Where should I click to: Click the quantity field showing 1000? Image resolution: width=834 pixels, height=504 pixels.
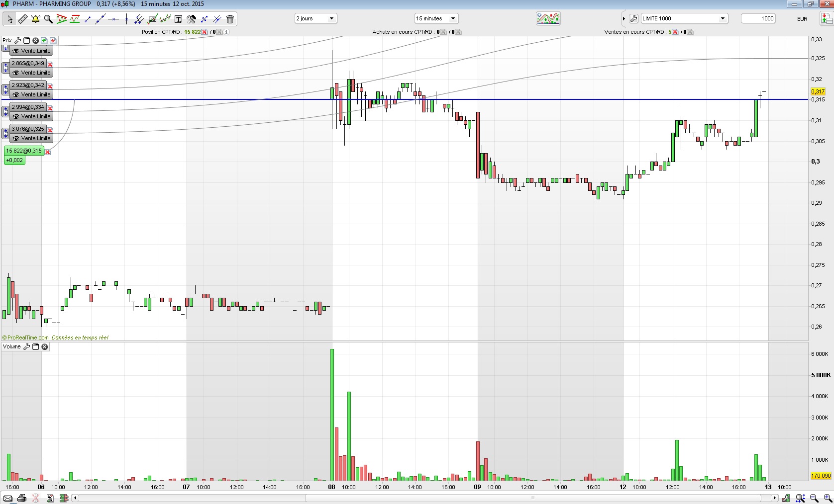pyautogui.click(x=758, y=18)
